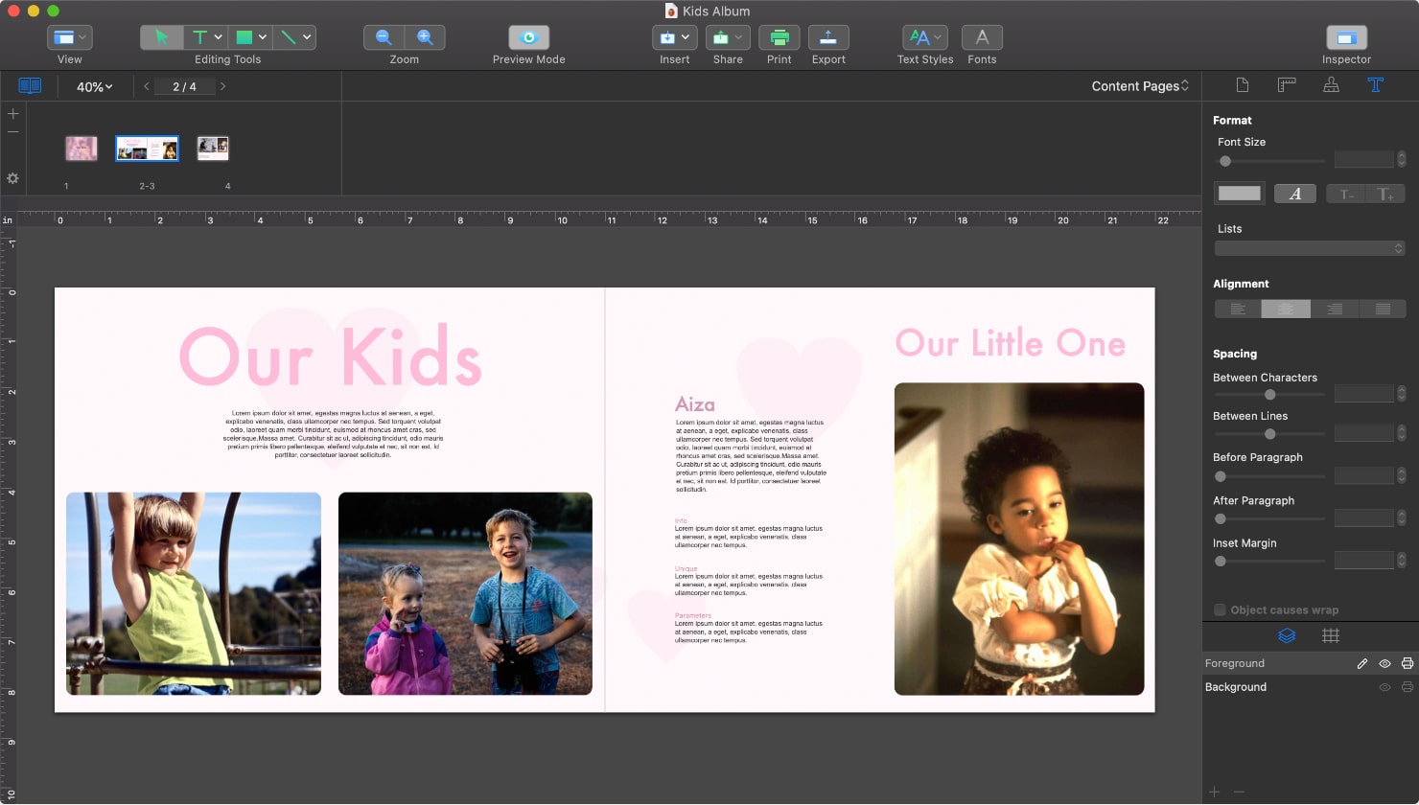The width and height of the screenshot is (1419, 805).
Task: Set alignment to center
Action: tap(1286, 309)
